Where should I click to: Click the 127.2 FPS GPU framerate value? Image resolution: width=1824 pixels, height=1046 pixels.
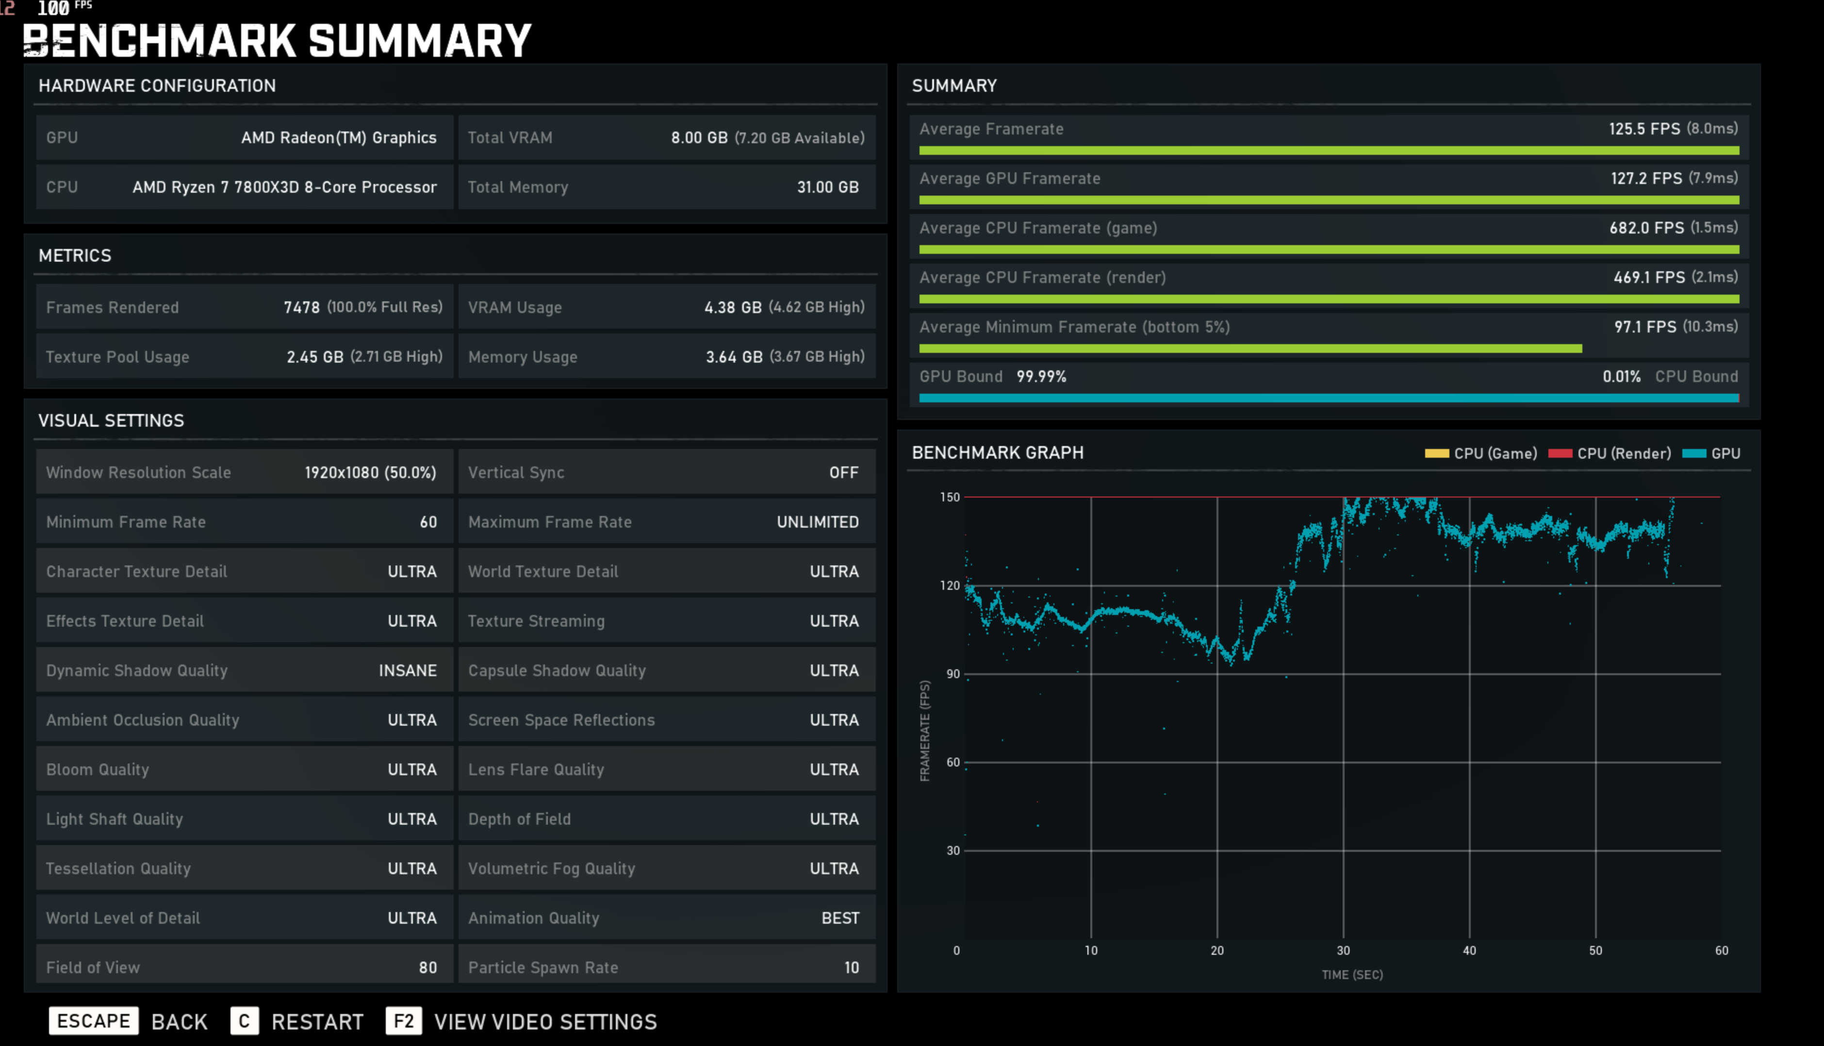click(1646, 178)
